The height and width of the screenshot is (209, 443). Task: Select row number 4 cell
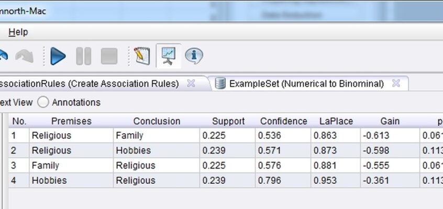click(19, 180)
